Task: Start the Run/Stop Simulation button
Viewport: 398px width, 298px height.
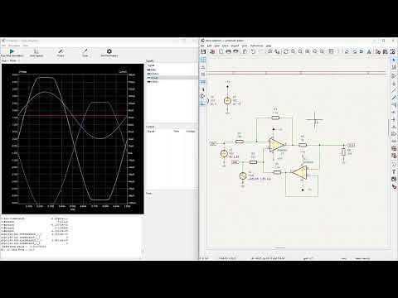Action: coord(12,52)
